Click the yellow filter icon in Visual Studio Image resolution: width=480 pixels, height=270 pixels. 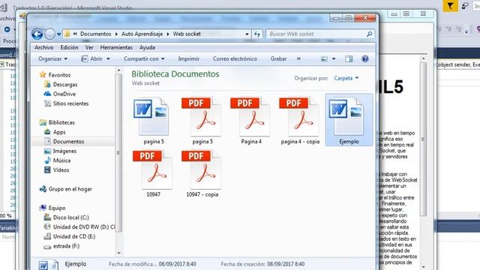tap(450, 6)
